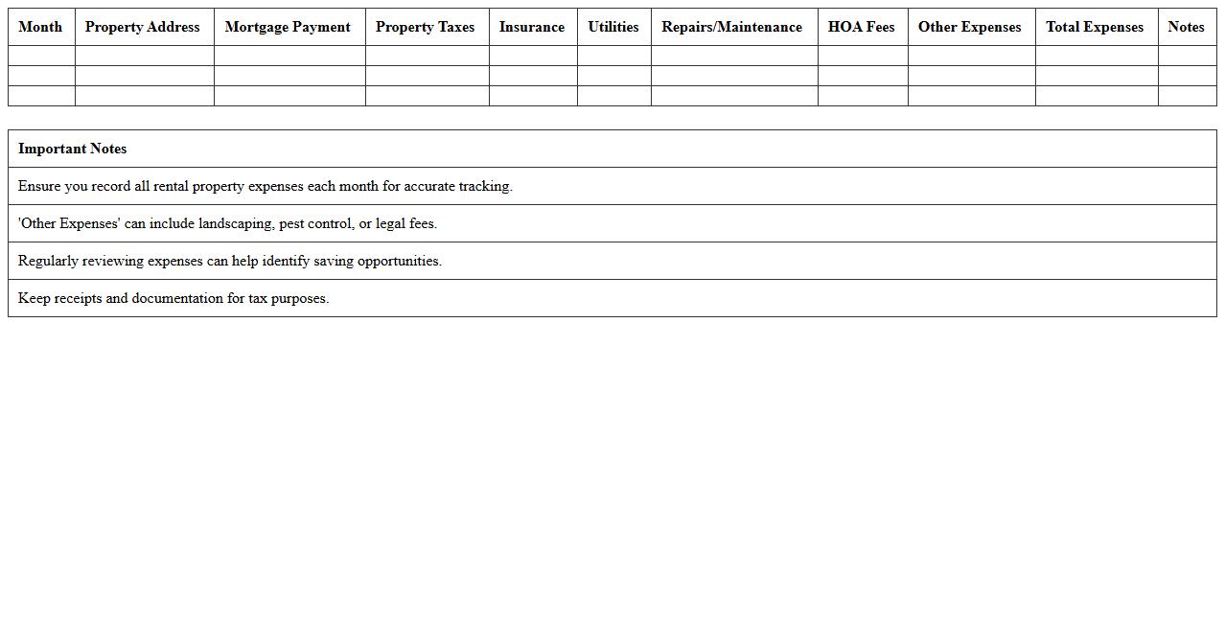The image size is (1225, 623).
Task: Select the second row Property Address cell
Action: tap(142, 76)
